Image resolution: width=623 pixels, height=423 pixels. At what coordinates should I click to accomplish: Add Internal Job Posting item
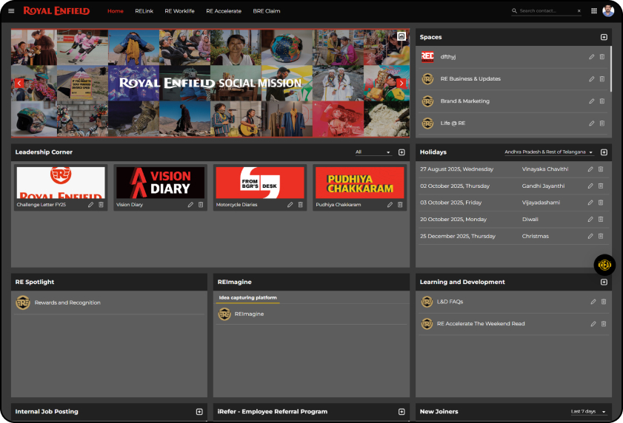199,412
